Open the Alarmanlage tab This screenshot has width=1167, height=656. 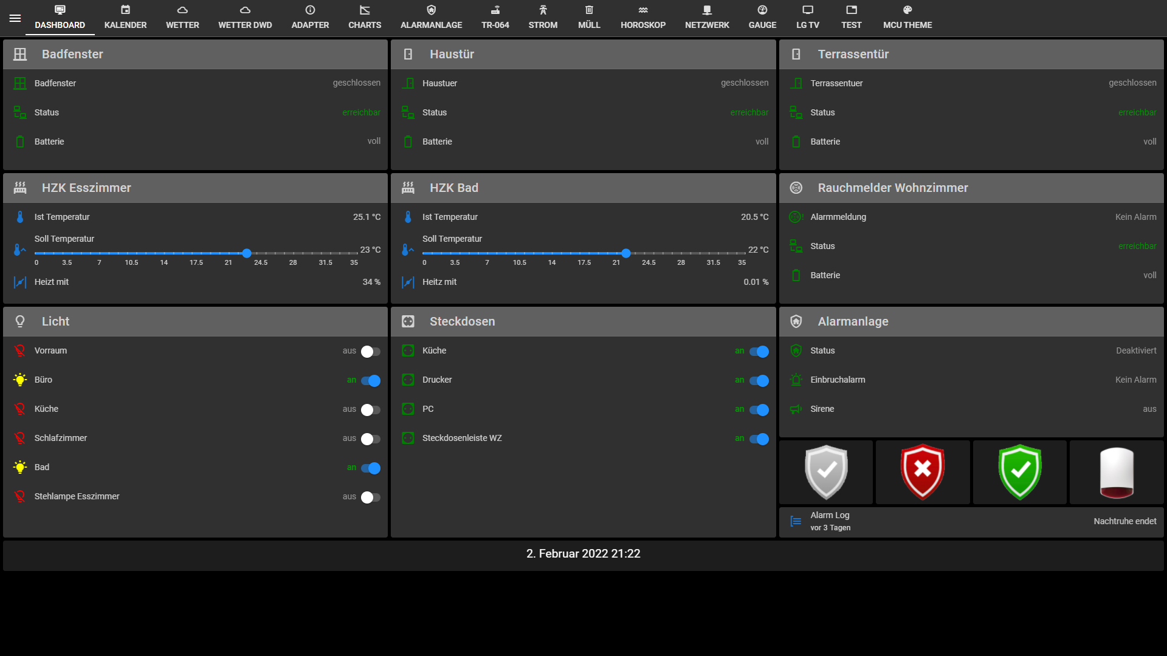[x=431, y=18]
